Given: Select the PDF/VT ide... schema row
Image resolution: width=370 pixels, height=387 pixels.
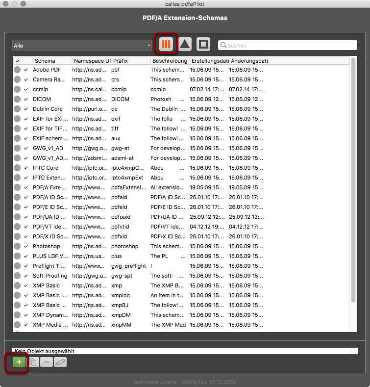Looking at the screenshot, I should pos(181,227).
